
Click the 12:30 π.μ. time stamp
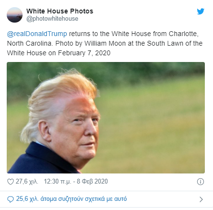pyautogui.click(x=58, y=182)
